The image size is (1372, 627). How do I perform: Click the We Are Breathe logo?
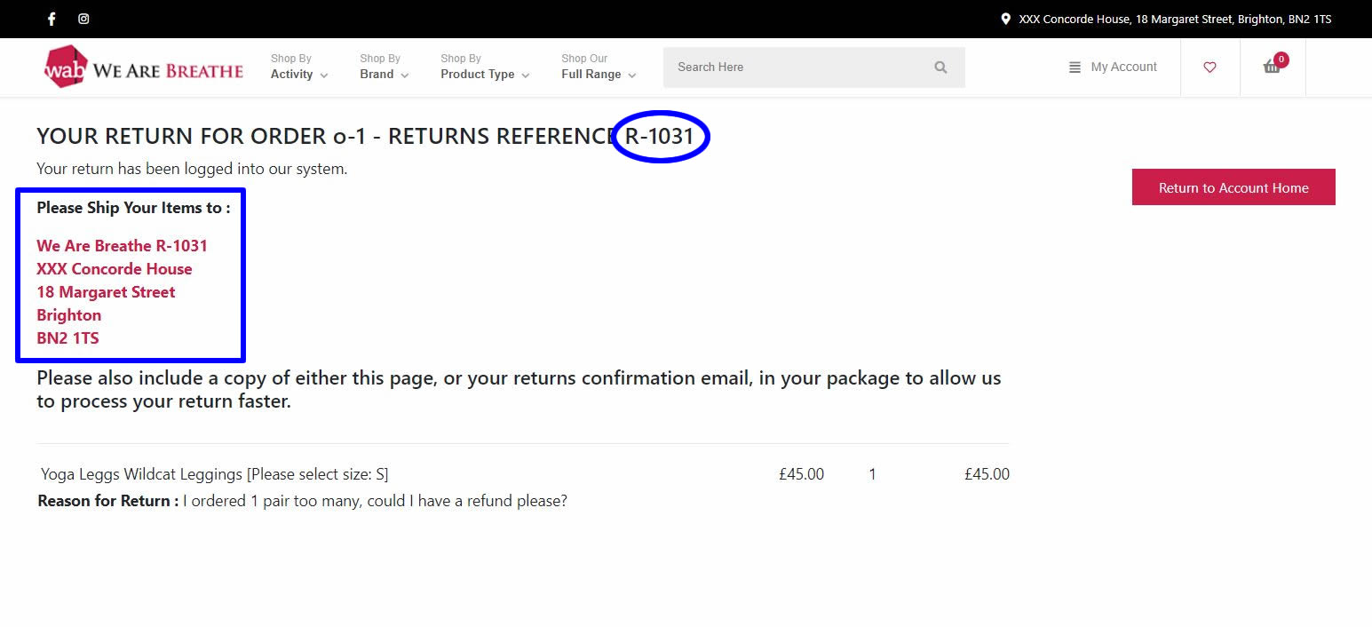click(144, 67)
